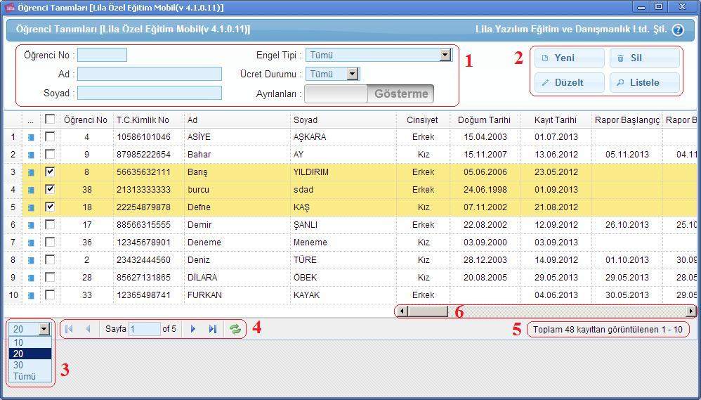
Task: Sort by the Rapor Başlangıç column header
Action: (627, 120)
